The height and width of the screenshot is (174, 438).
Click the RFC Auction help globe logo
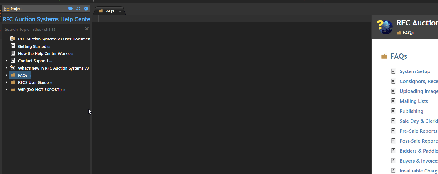(x=385, y=27)
